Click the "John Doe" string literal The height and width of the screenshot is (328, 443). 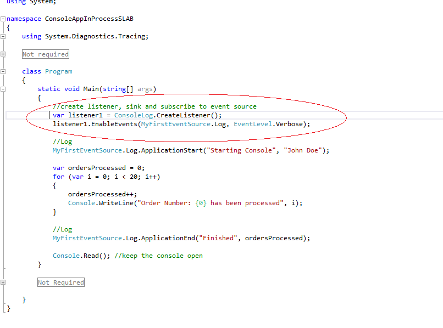(303, 150)
